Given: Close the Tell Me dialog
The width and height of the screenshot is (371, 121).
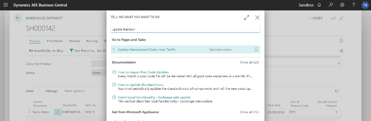Looking at the screenshot, I should (x=257, y=17).
